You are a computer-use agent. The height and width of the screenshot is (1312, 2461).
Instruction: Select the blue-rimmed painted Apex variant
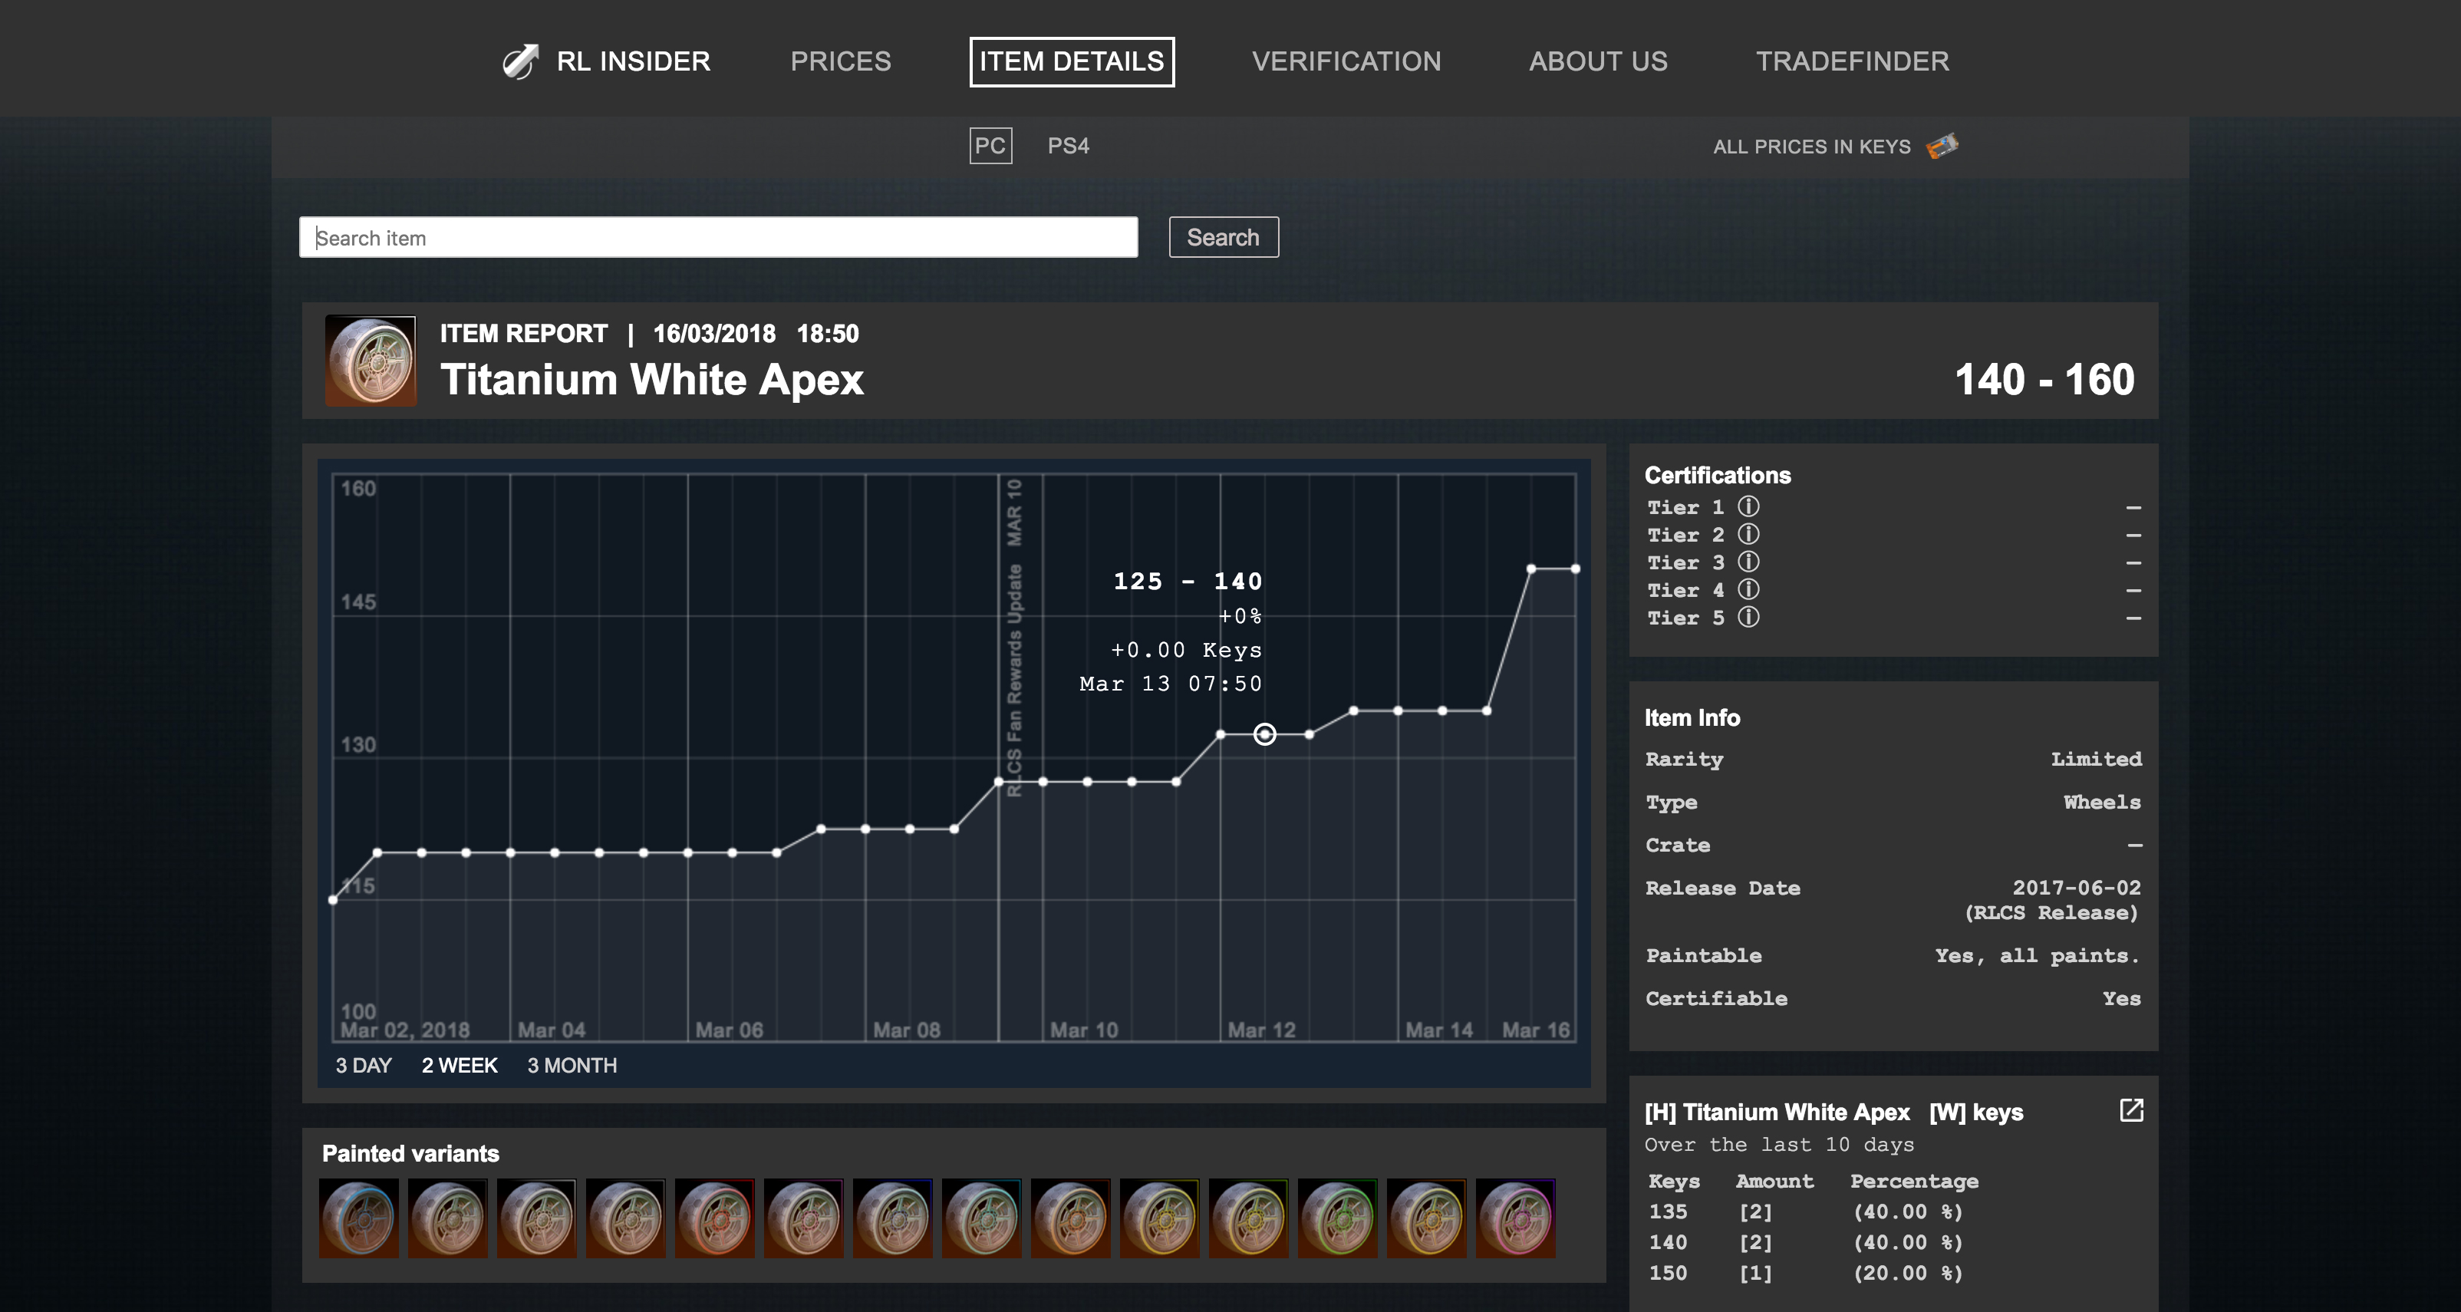click(x=358, y=1218)
